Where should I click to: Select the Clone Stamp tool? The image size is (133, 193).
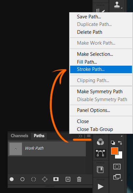point(117,5)
